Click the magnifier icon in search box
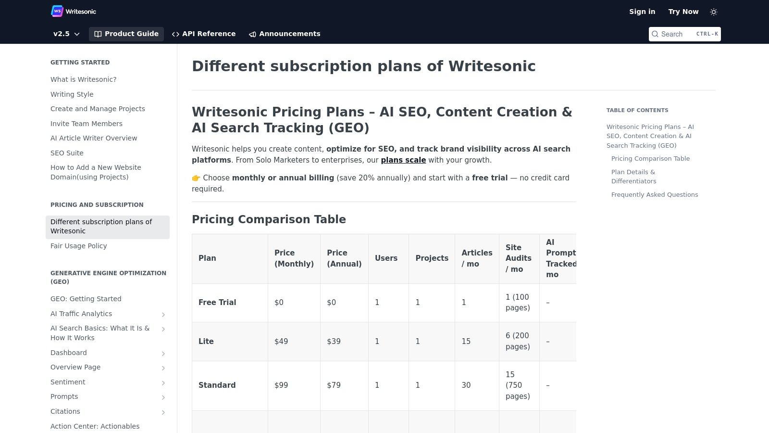 (655, 34)
